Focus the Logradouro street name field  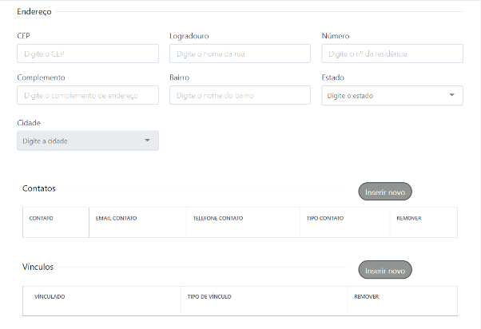[240, 54]
